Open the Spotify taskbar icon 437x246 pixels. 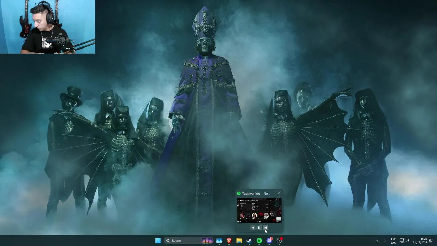coord(259,241)
